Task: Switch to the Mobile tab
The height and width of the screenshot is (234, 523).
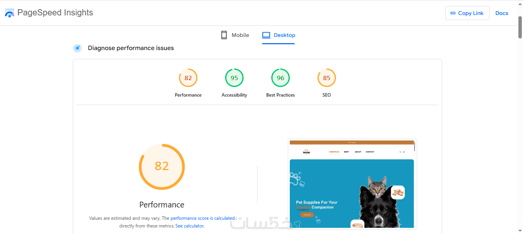Action: coord(235,35)
